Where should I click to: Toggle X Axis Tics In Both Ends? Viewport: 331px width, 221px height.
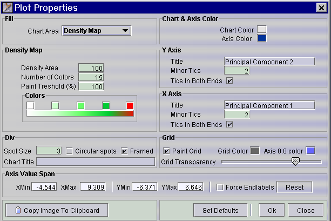tap(229, 124)
